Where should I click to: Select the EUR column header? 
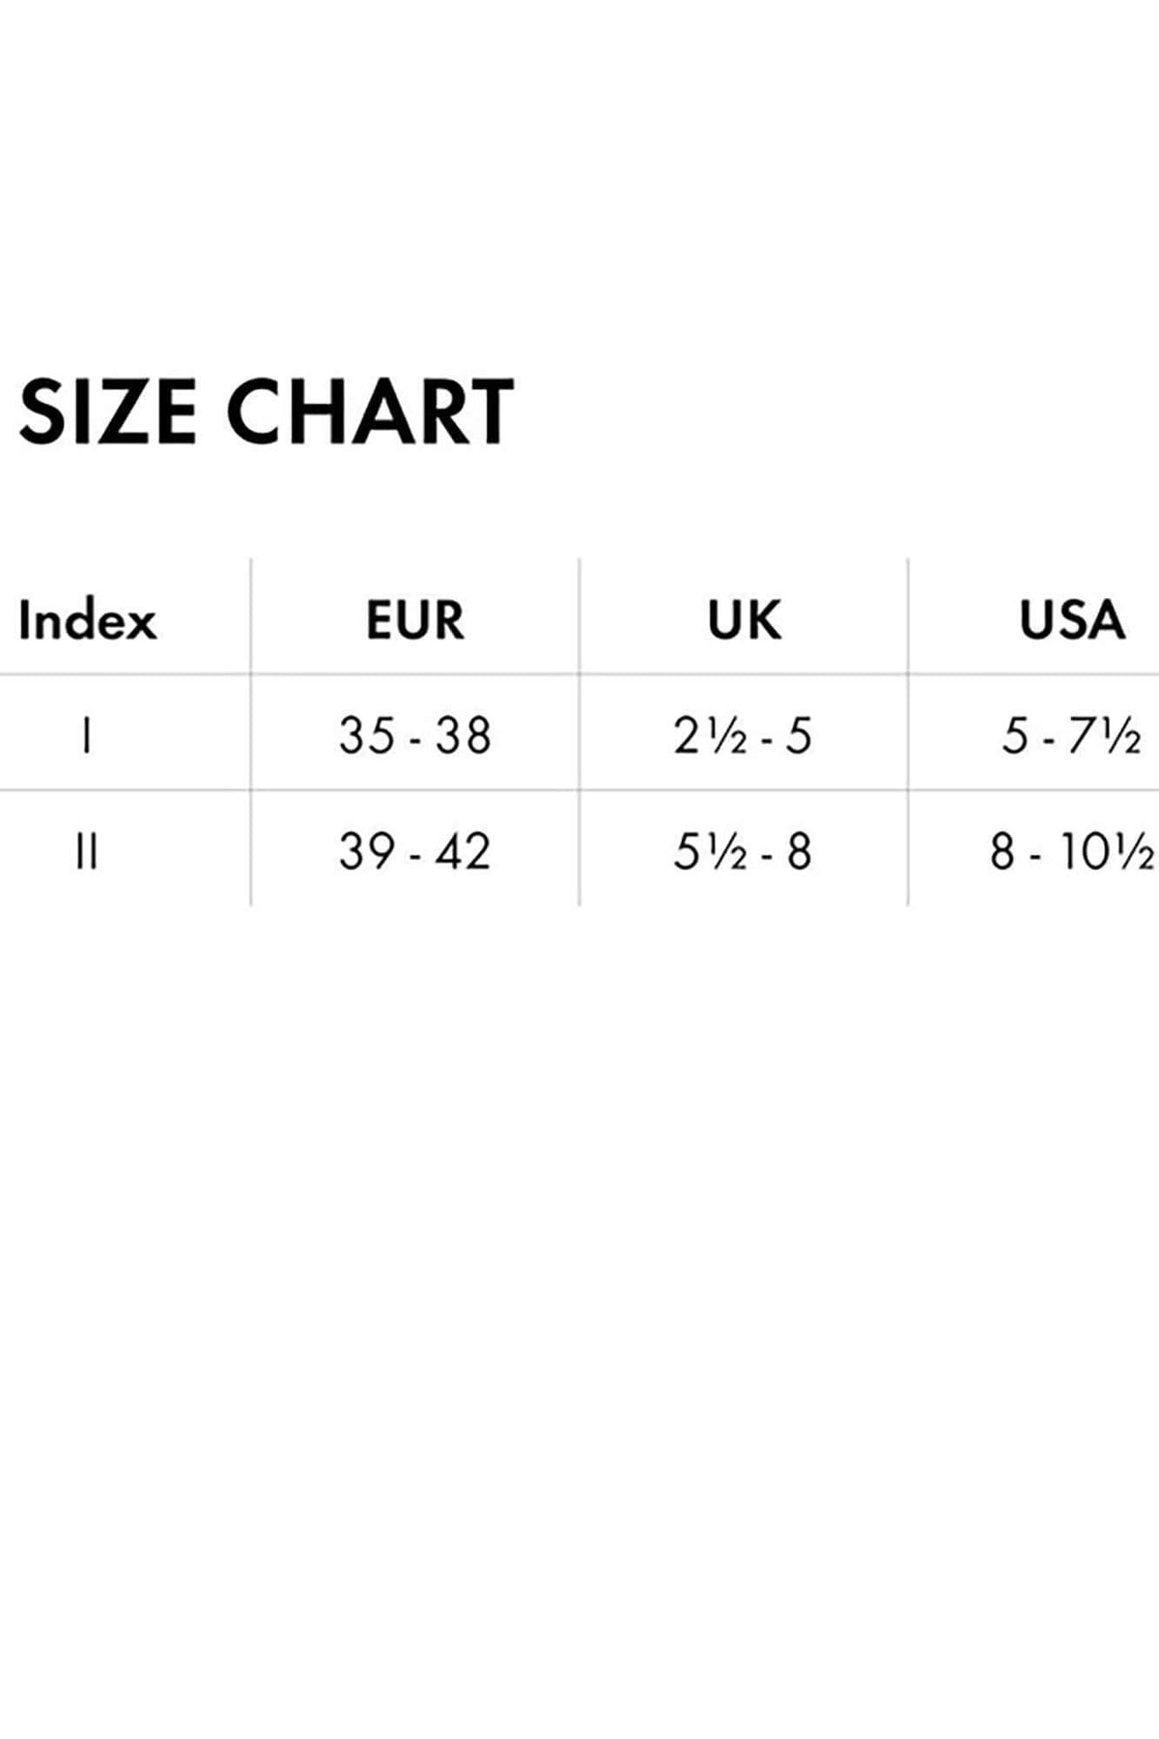tap(415, 619)
